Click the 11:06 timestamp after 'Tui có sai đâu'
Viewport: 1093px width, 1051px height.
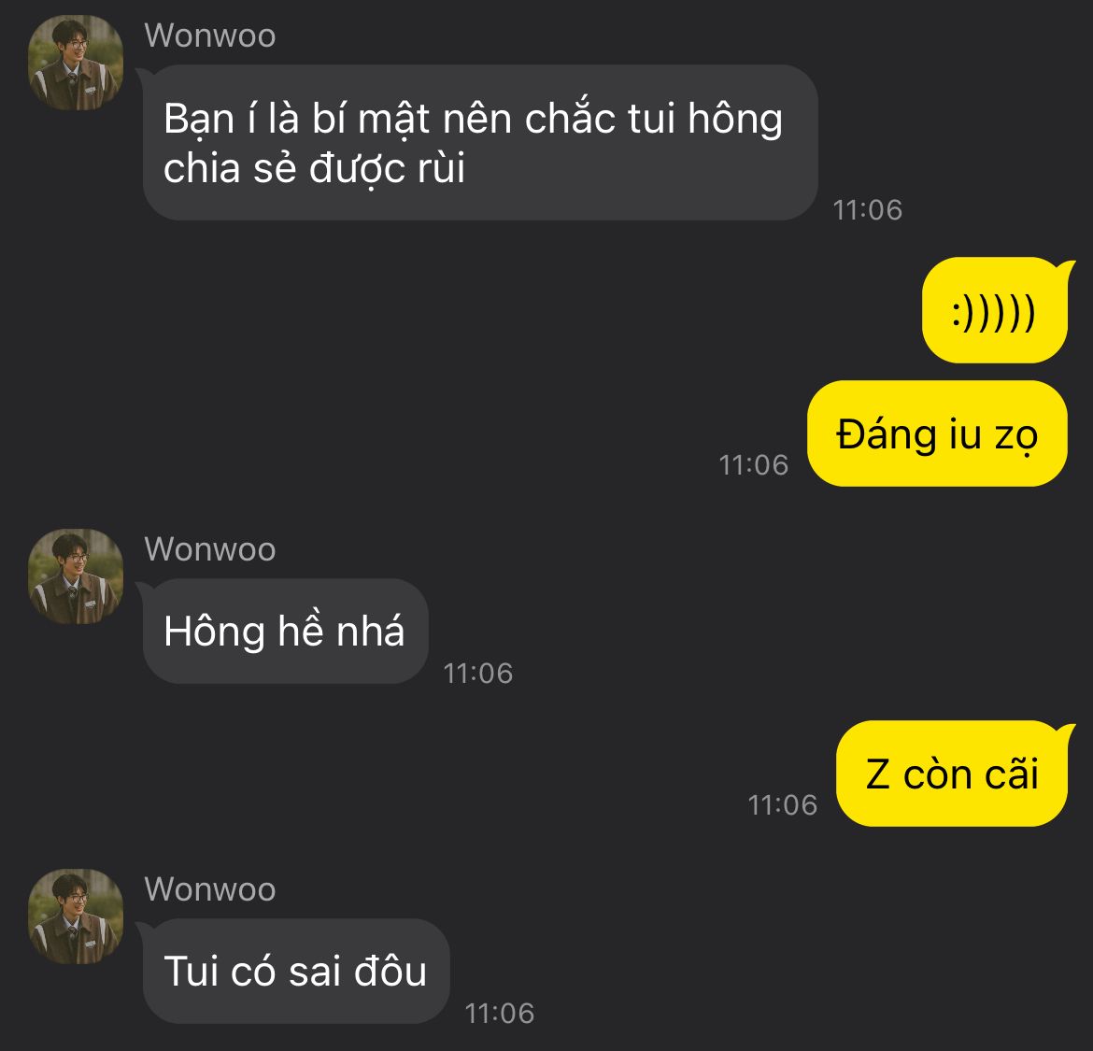(x=500, y=1014)
